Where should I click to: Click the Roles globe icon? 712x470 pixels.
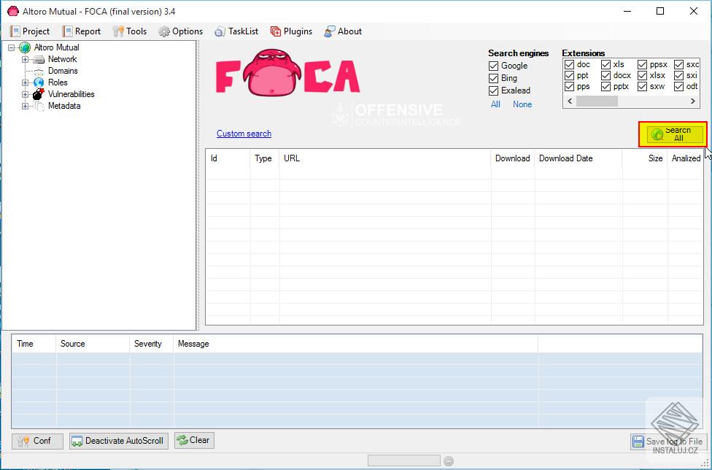(39, 82)
